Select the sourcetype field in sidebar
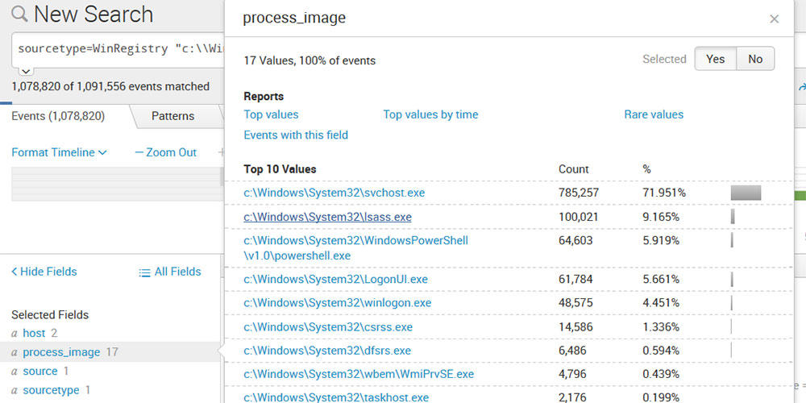Image resolution: width=806 pixels, height=403 pixels. (51, 390)
